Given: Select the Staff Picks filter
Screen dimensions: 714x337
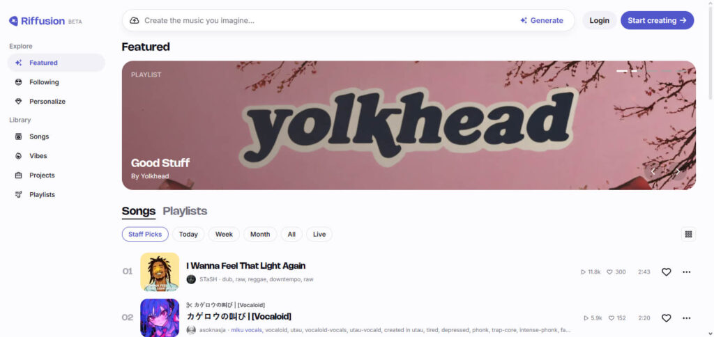Looking at the screenshot, I should tap(145, 234).
